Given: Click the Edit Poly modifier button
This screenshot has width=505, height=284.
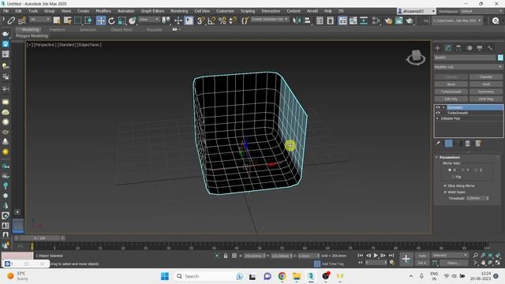Looking at the screenshot, I should pos(451,99).
